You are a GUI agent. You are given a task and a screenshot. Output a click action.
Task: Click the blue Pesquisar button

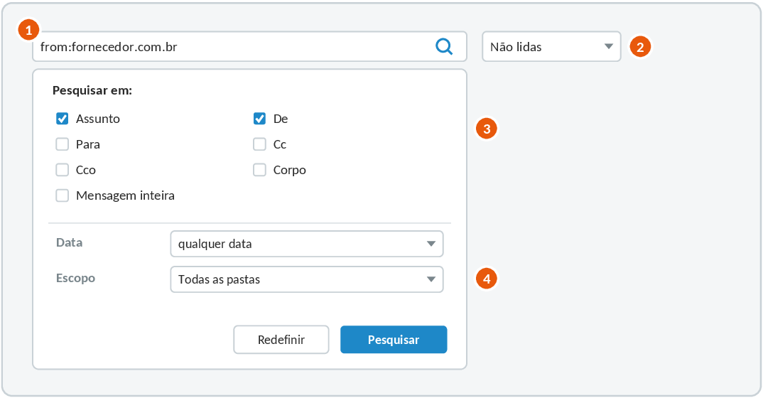tap(394, 340)
